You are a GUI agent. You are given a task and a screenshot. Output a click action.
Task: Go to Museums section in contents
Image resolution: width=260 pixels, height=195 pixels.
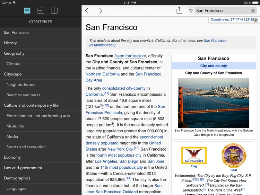click(x=15, y=126)
